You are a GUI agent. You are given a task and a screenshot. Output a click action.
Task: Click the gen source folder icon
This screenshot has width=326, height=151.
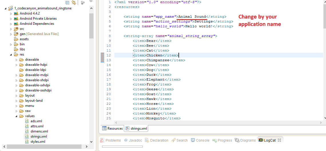tap(16, 34)
